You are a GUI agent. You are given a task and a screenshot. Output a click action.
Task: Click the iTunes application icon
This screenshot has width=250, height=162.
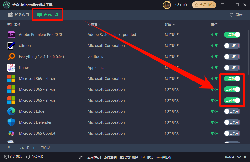click(11, 67)
